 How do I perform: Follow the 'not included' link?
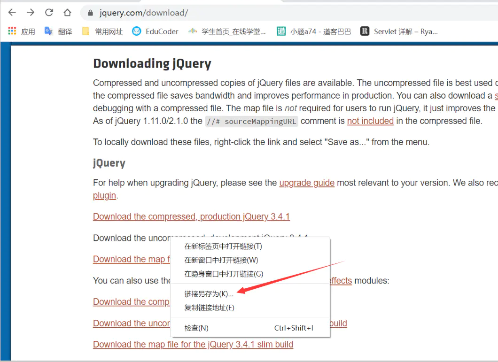tap(370, 121)
